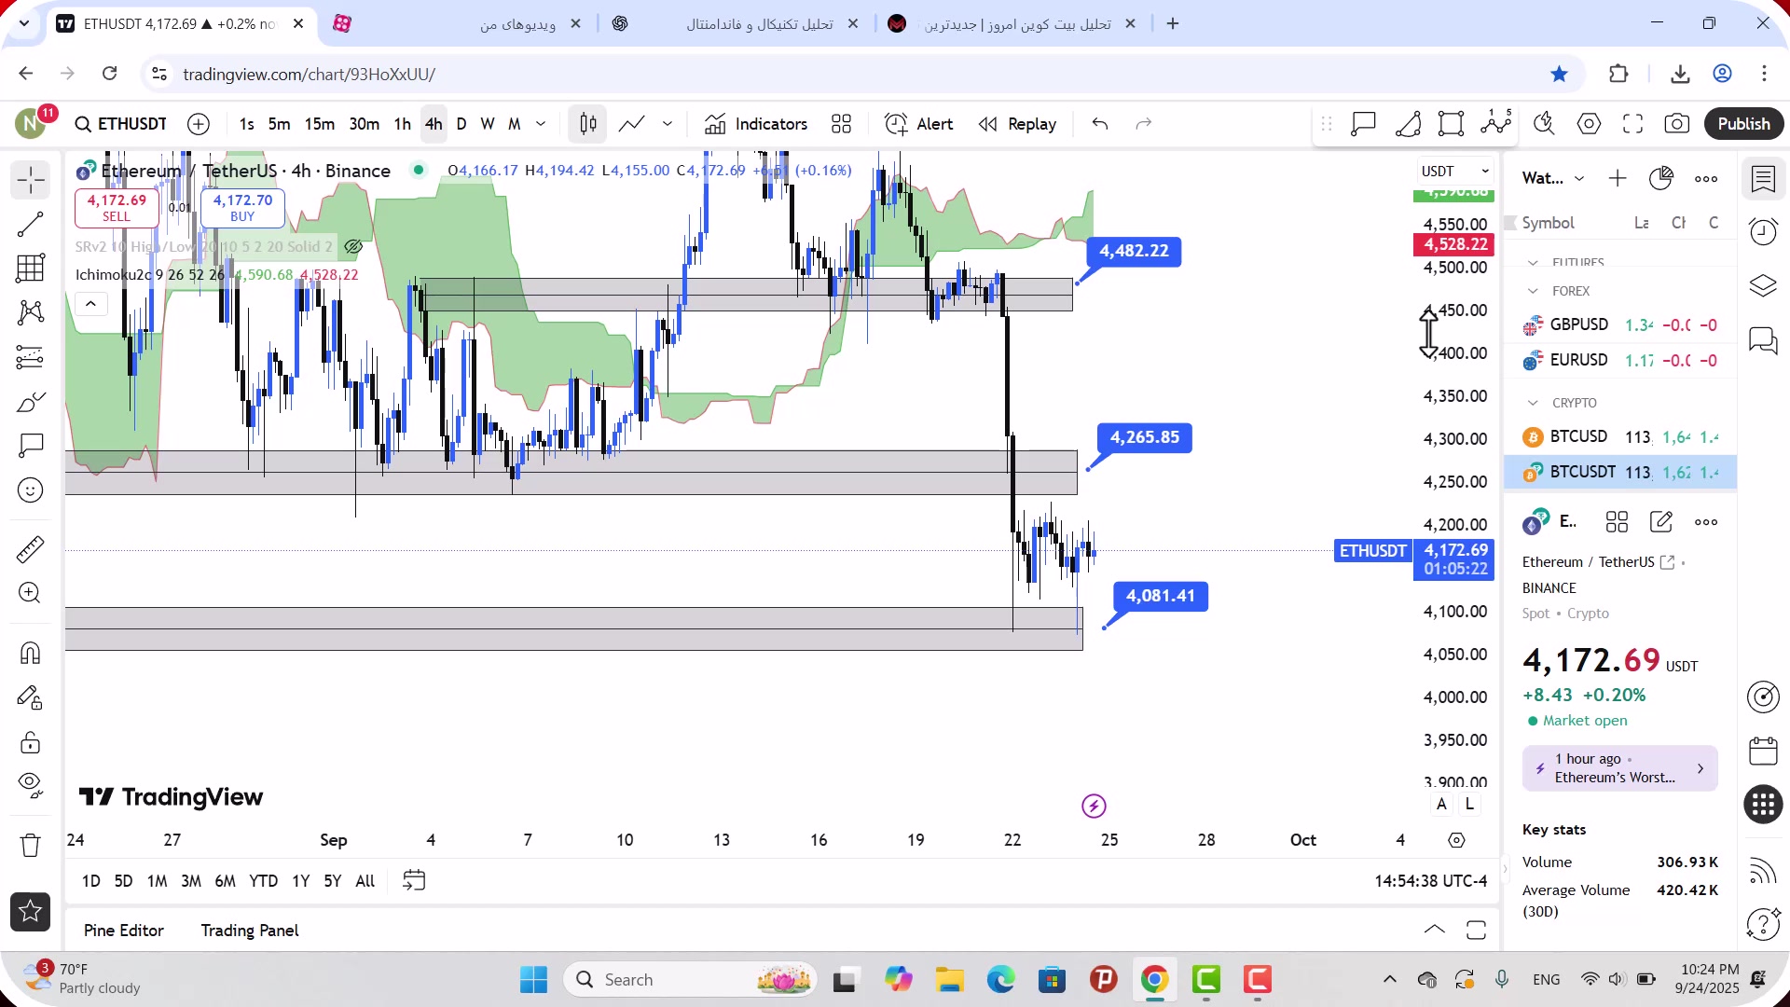Open the forecasting and measurement tools
This screenshot has height=1007, width=1790.
pos(30,357)
